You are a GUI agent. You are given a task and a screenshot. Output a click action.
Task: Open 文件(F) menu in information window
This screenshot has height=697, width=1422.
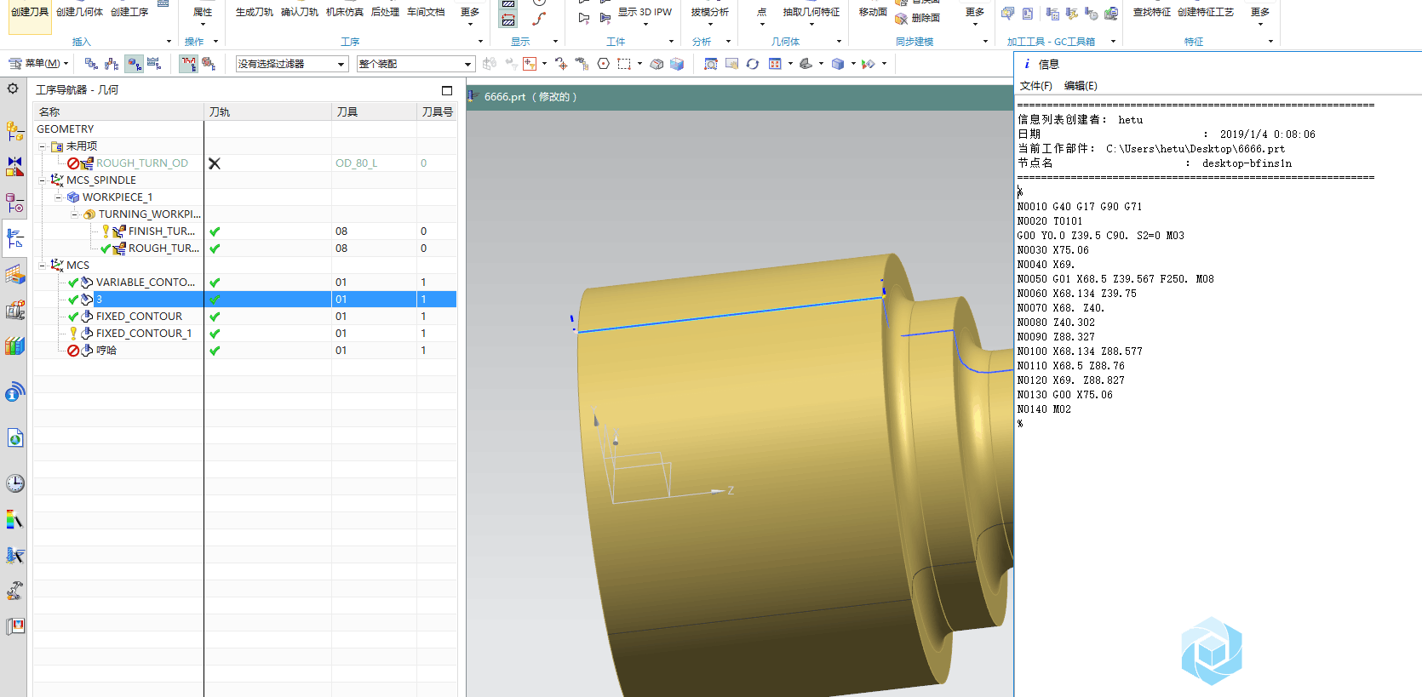pos(1036,86)
